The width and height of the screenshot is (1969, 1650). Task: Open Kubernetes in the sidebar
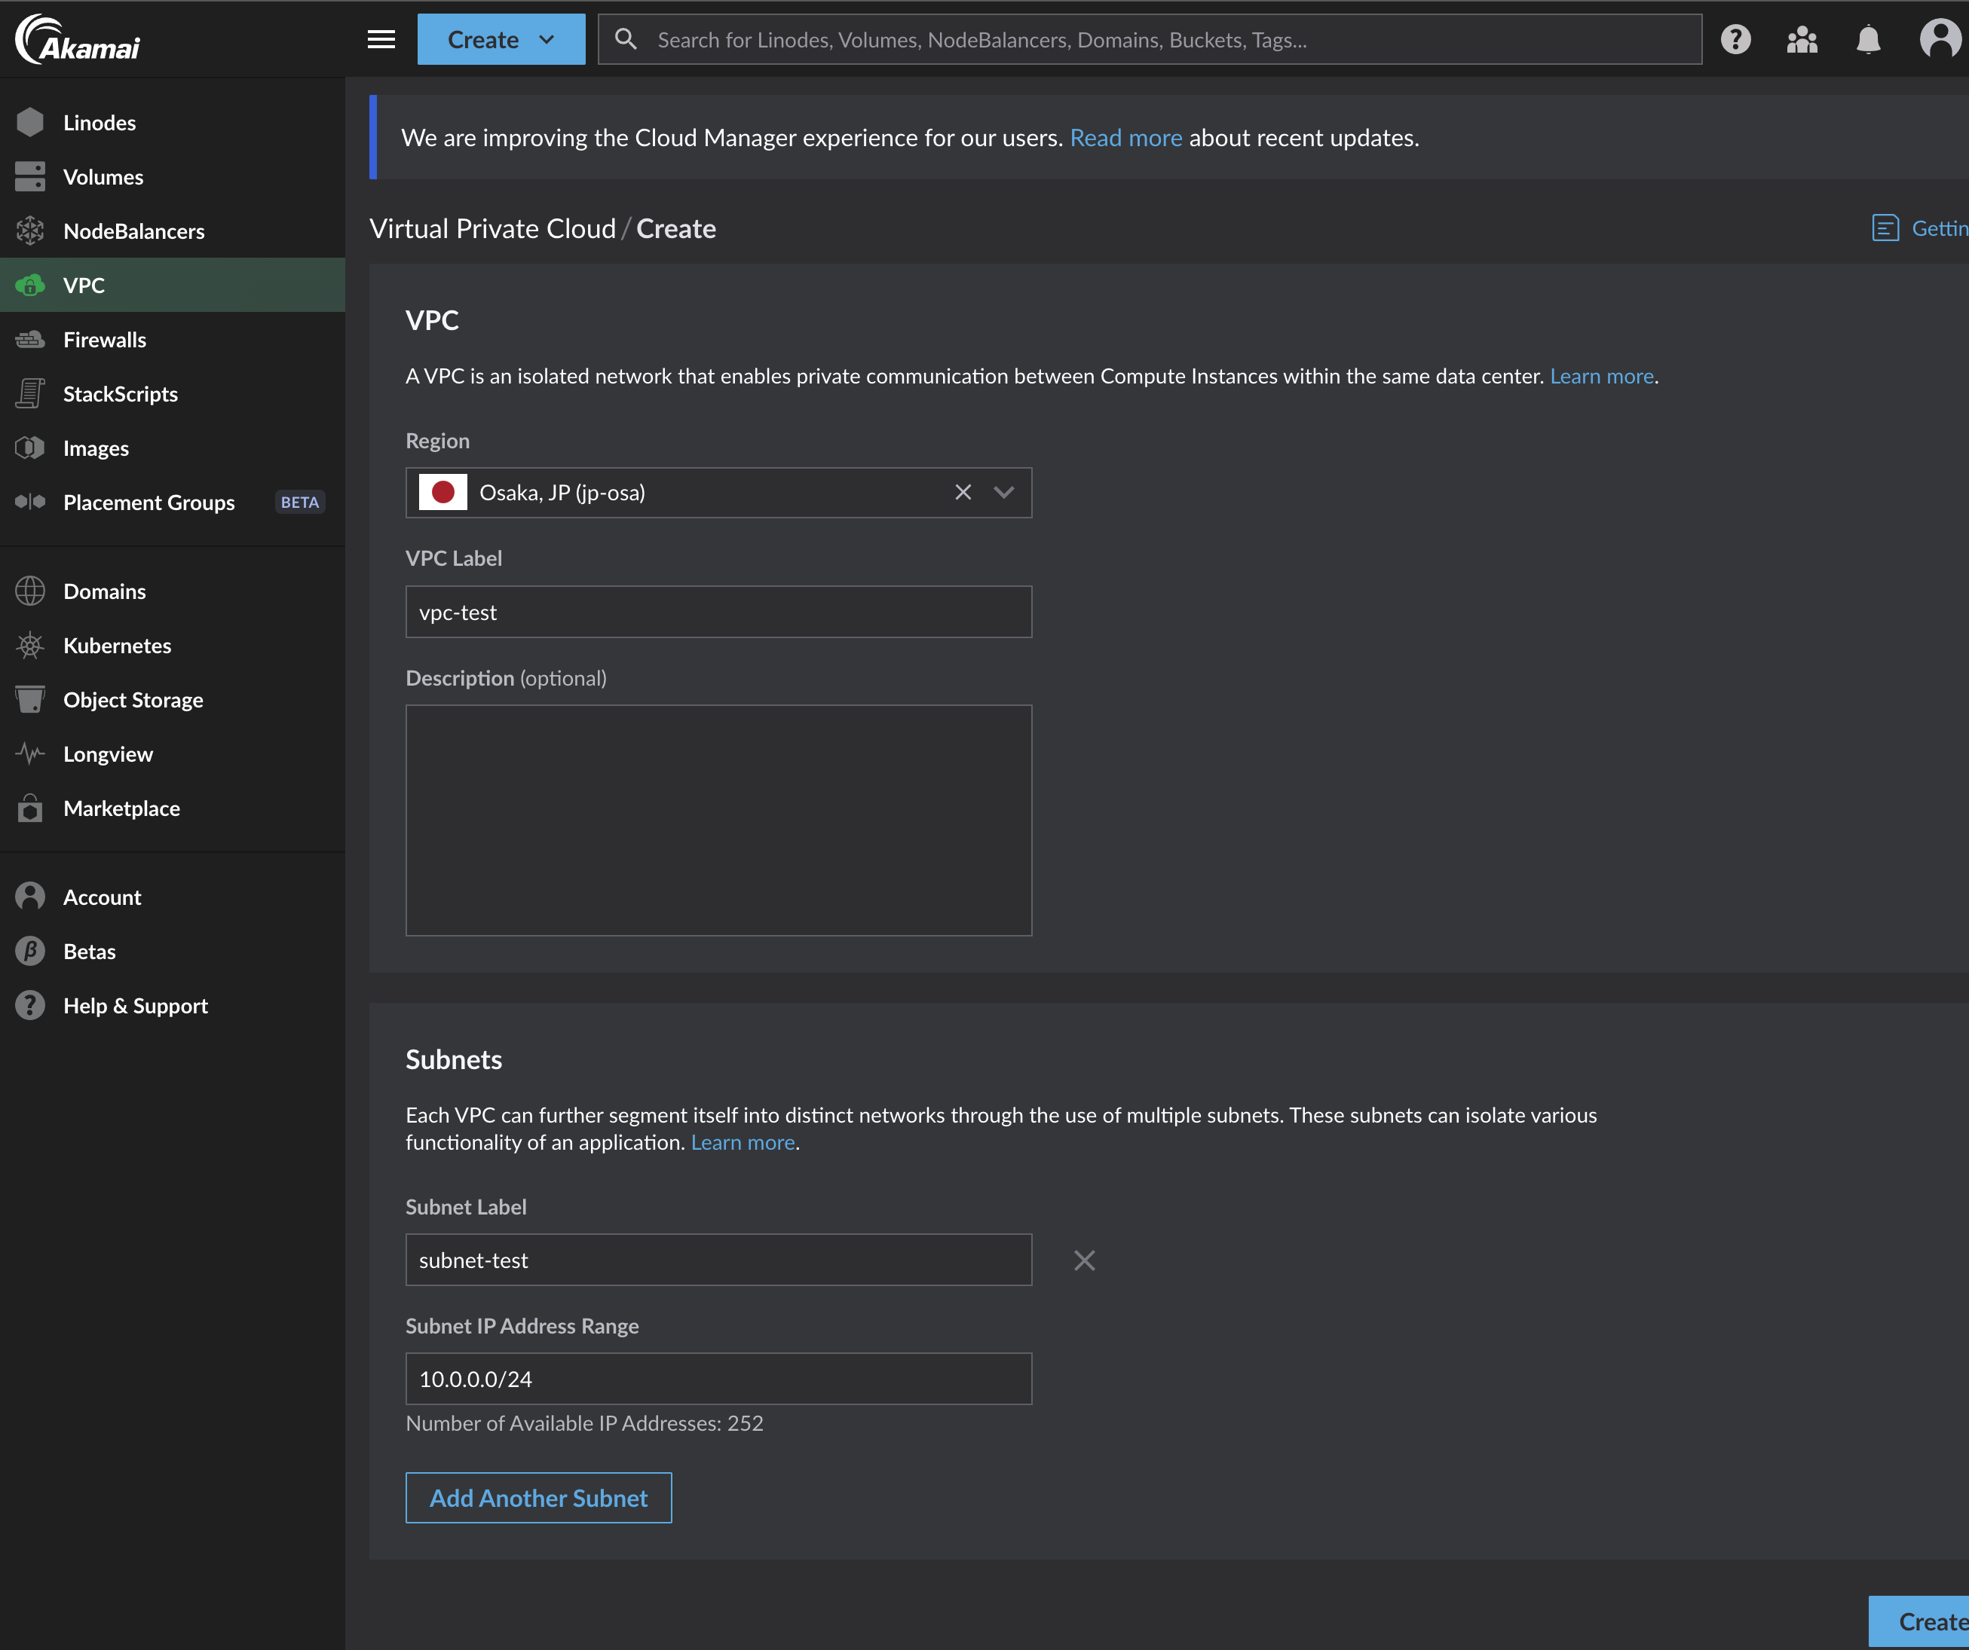(x=117, y=646)
